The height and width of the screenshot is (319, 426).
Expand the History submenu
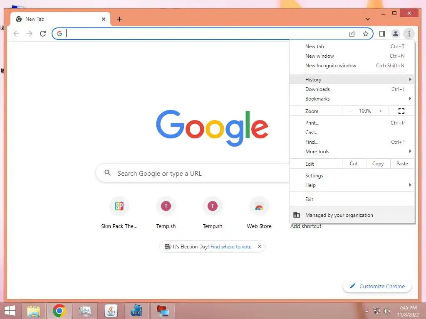pos(352,79)
